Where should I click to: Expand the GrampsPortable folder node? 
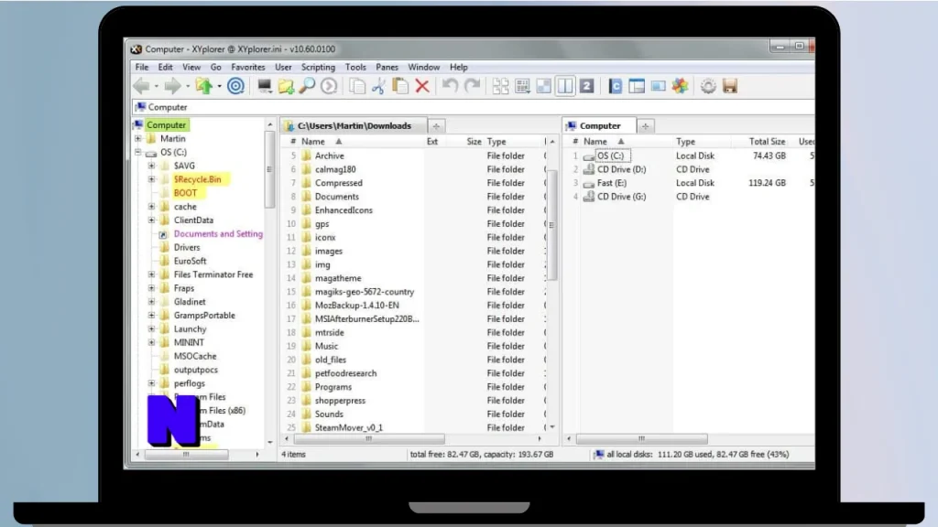point(151,316)
